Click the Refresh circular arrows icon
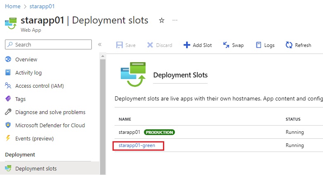Image resolution: width=323 pixels, height=175 pixels. point(289,45)
